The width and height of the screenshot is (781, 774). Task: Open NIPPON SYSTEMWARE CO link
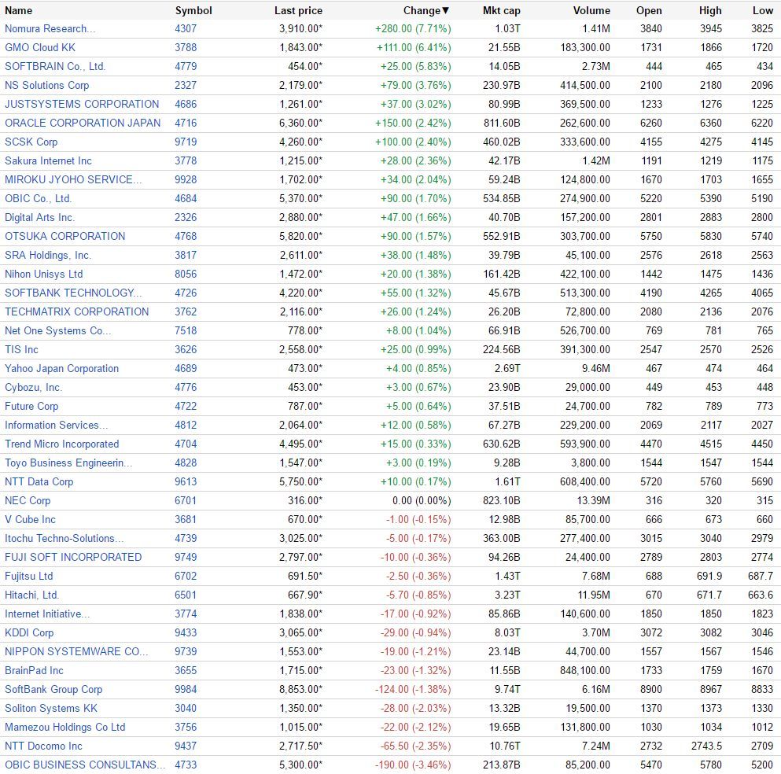click(76, 653)
